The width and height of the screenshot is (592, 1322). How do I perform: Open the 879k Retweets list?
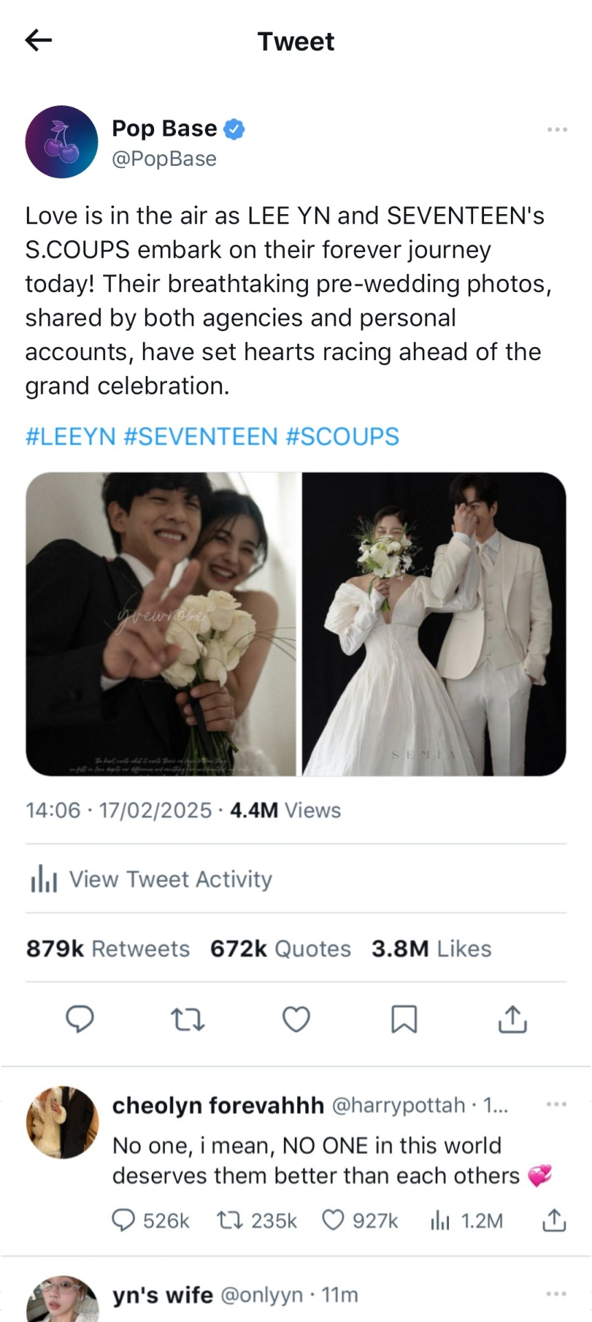[x=108, y=949]
